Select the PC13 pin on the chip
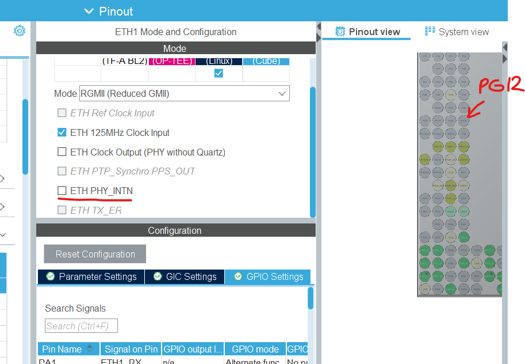Viewport: 525px width, 364px height. click(438, 120)
